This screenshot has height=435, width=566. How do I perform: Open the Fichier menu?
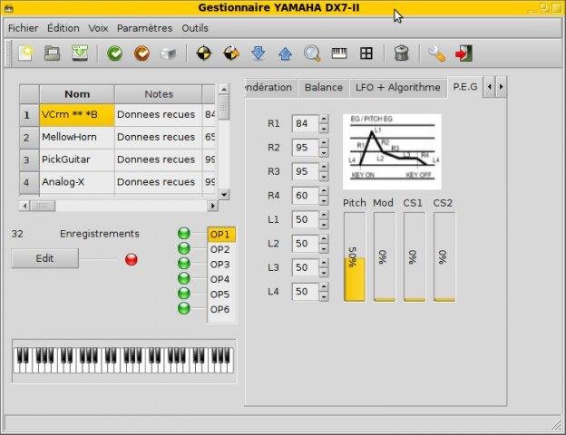23,28
